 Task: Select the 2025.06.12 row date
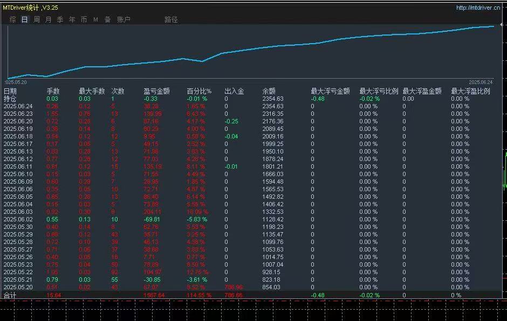point(18,159)
